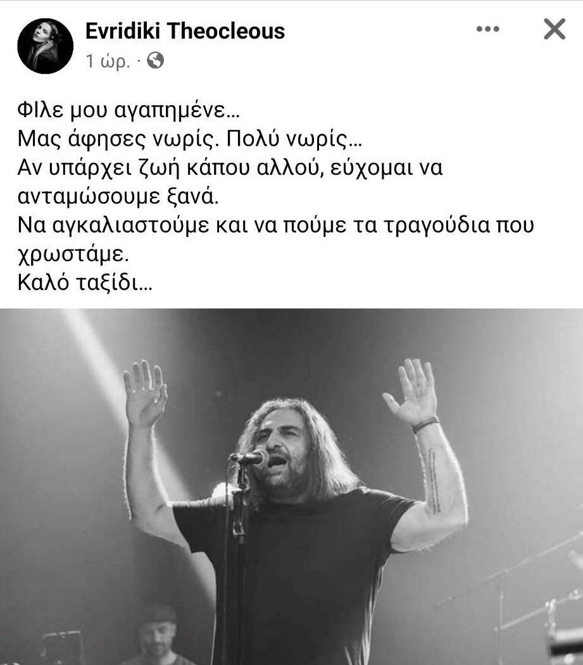
Task: Open Evridiki Theocleous circular profile picture
Action: [x=45, y=46]
